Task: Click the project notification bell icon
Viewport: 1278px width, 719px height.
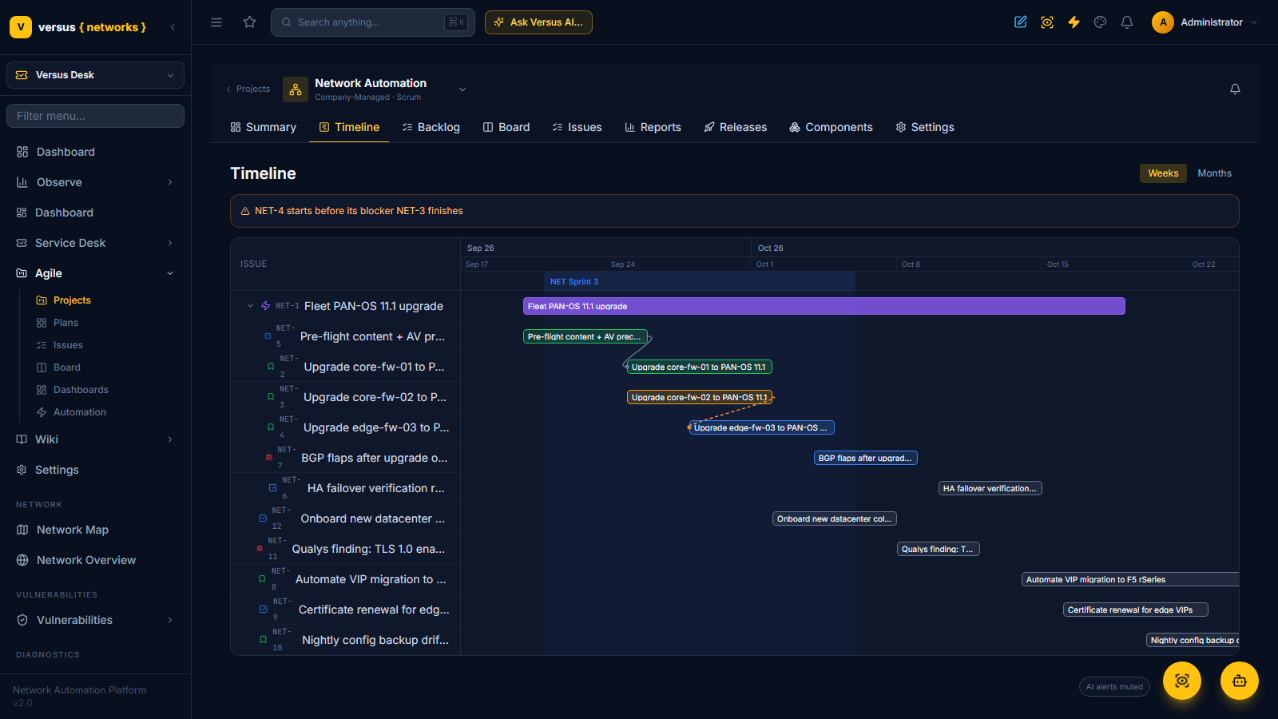Action: click(x=1235, y=89)
